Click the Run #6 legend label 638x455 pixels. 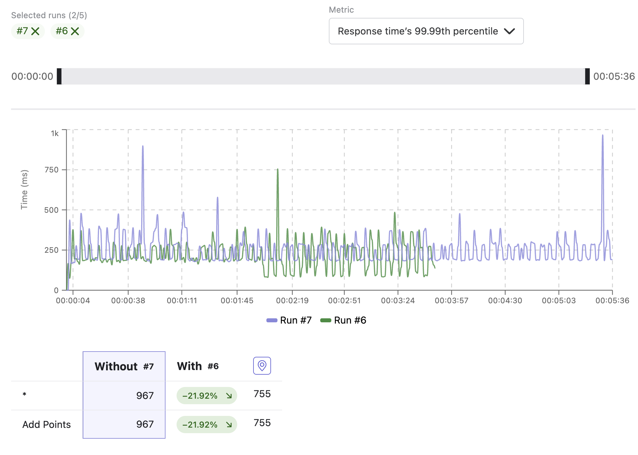coord(350,320)
